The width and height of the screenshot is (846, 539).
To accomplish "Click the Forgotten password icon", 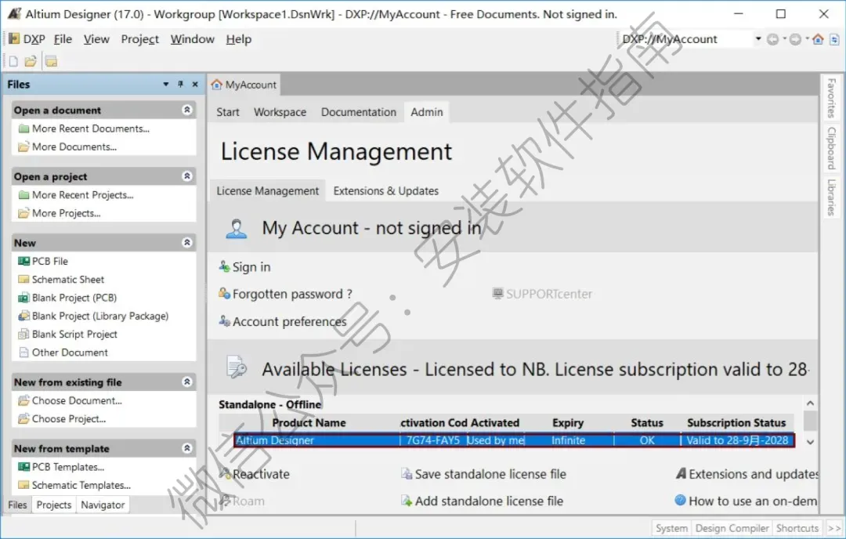I will coord(225,294).
